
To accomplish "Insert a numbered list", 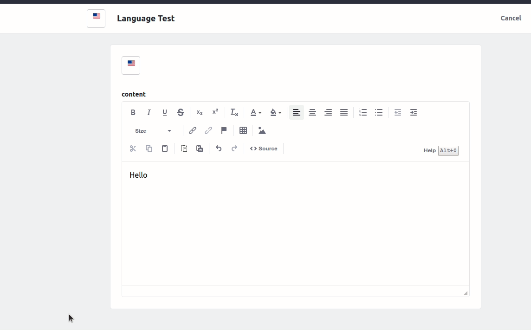I will click(363, 112).
